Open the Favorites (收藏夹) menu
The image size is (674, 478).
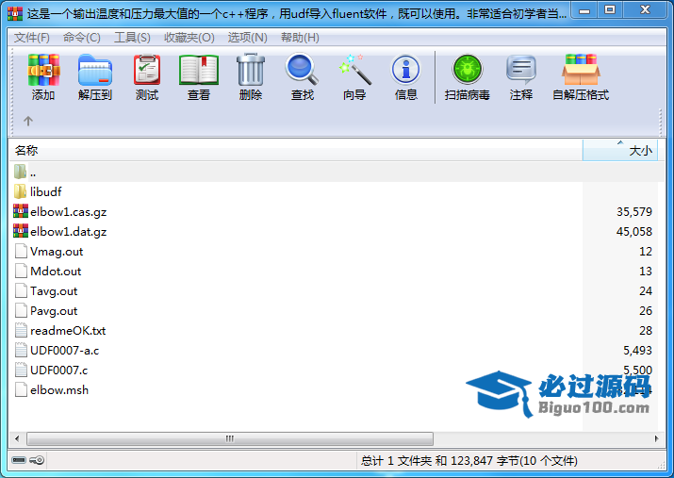pos(189,38)
